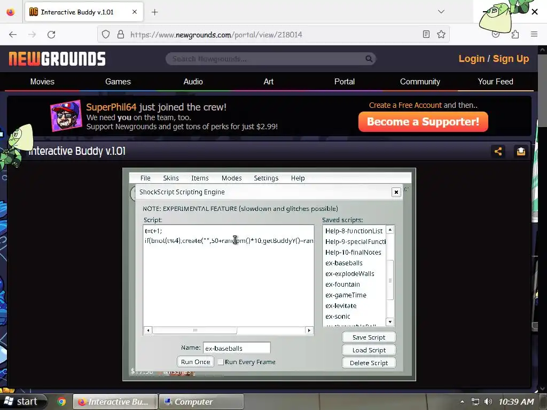
Task: Click the Newgrounds search magnifier icon
Action: (x=369, y=59)
